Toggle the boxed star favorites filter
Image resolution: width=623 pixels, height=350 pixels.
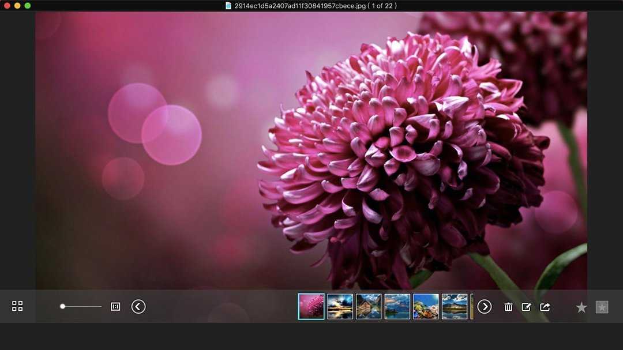pyautogui.click(x=602, y=307)
